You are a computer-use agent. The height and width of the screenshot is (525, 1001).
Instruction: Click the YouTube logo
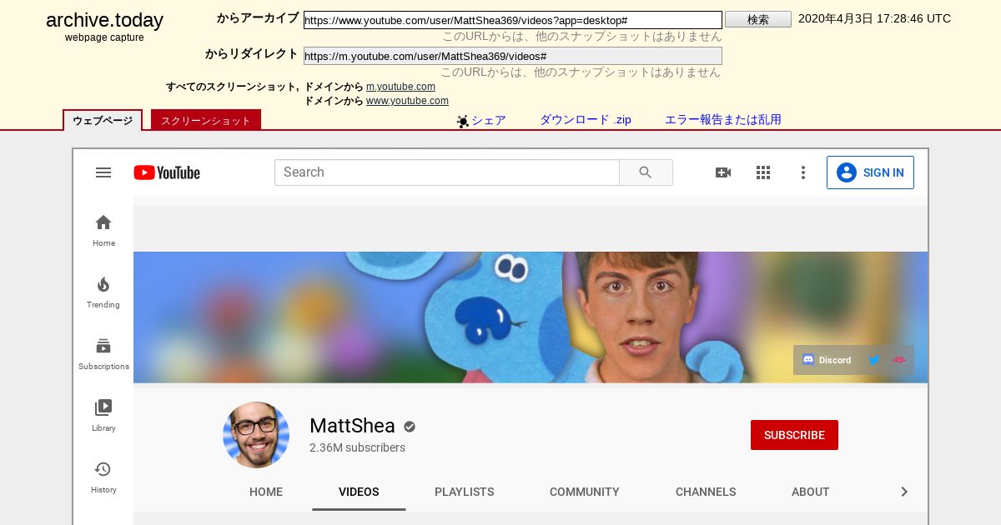pos(167,172)
